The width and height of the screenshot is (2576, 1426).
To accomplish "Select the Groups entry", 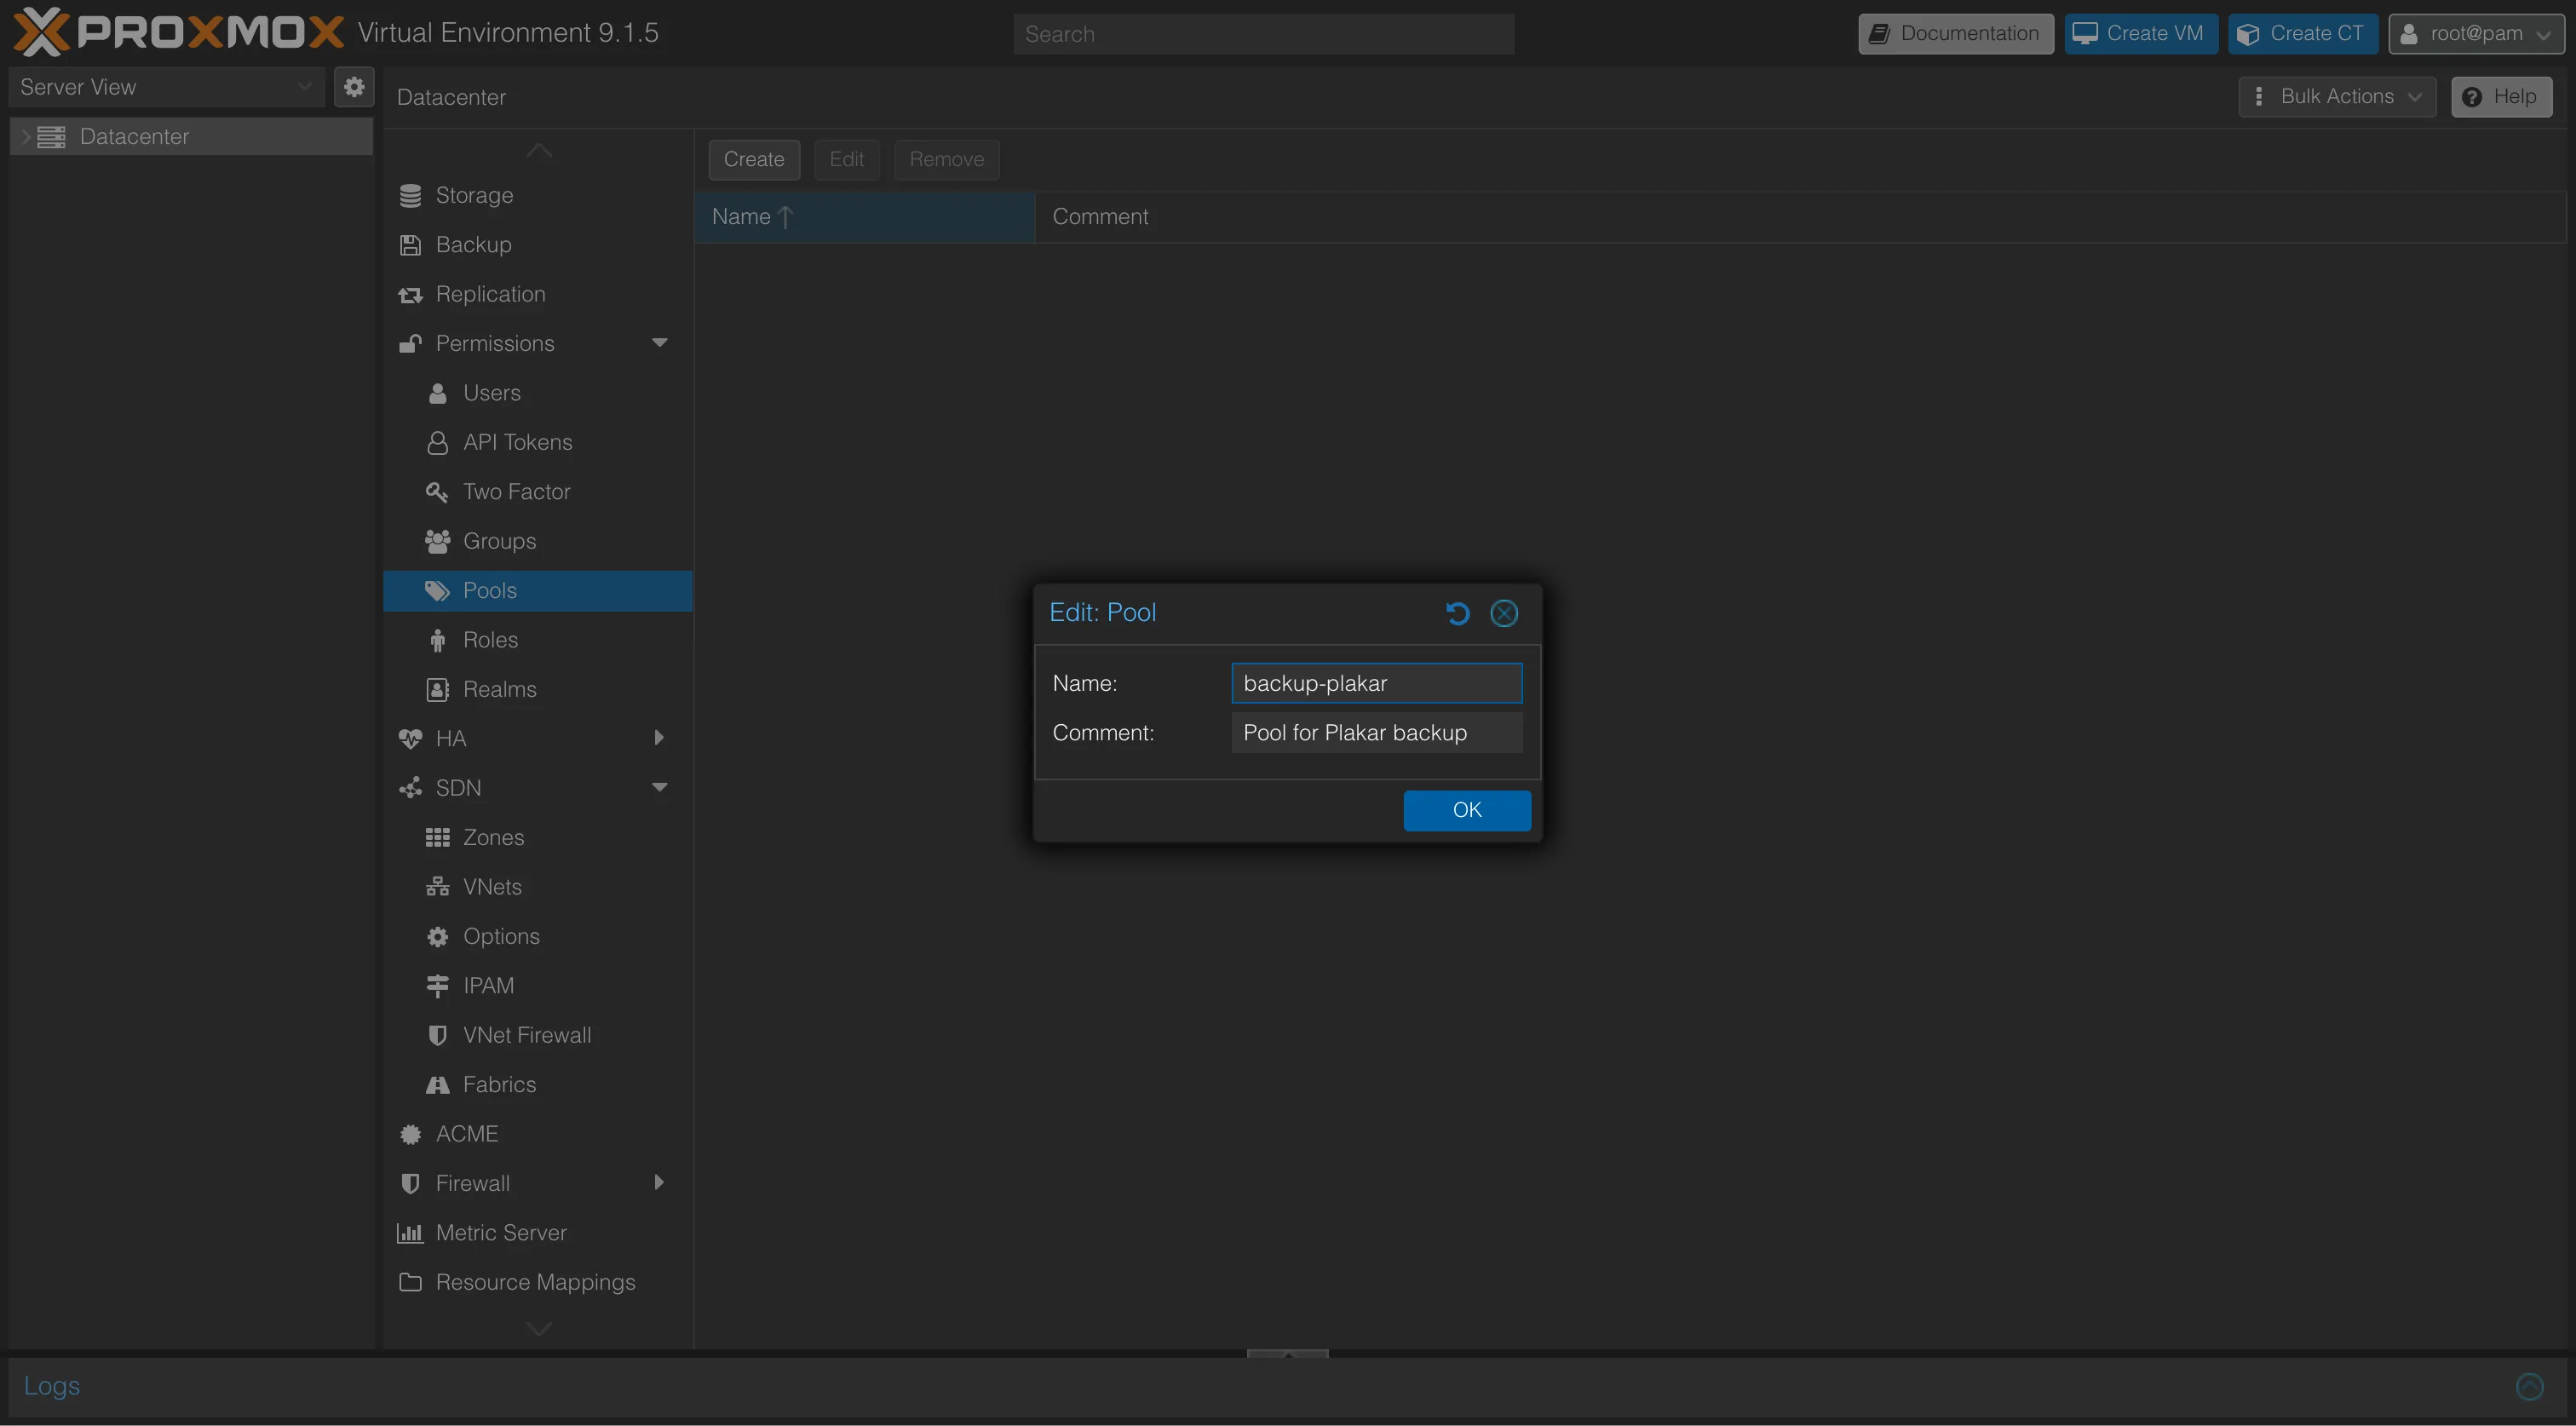I will point(537,541).
